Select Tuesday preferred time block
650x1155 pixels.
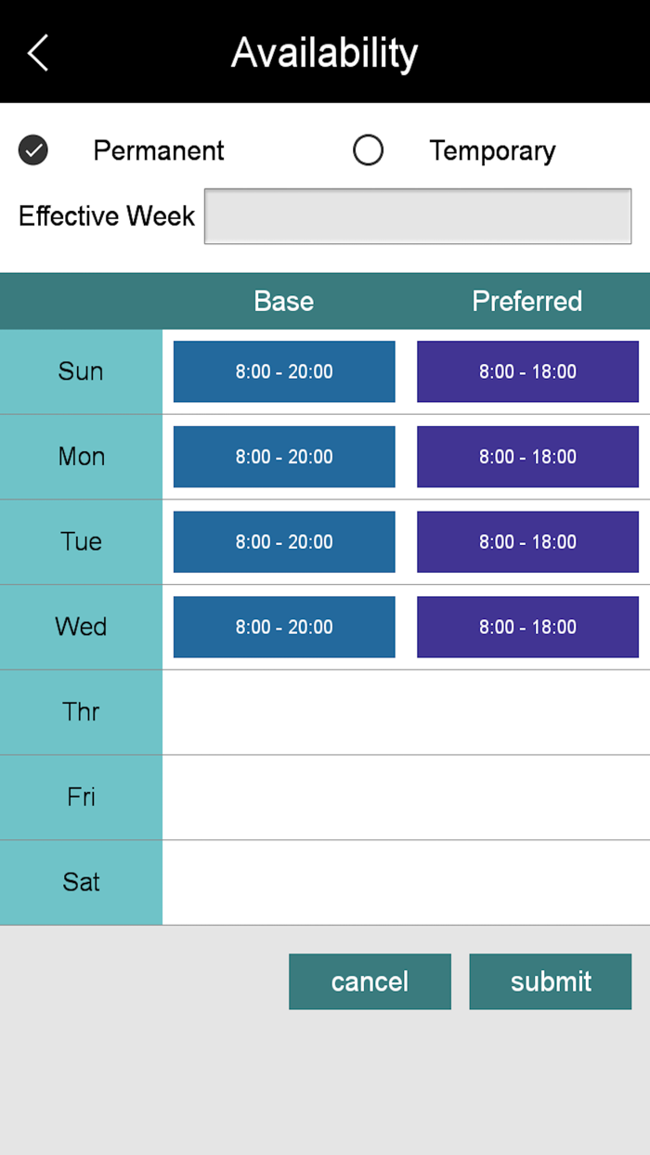(x=527, y=542)
